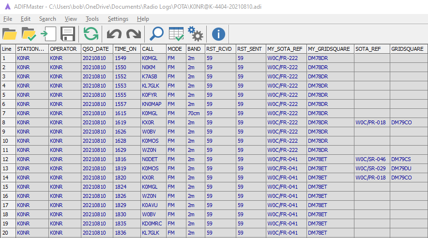Click the CALL column header
The height and width of the screenshot is (238, 428).
tap(153, 49)
